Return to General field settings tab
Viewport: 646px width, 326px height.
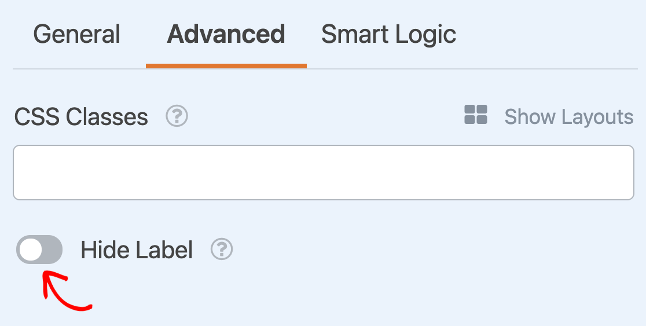click(x=76, y=35)
